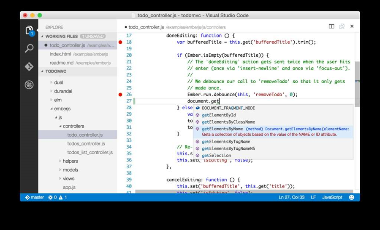Click the split editor icon

(x=331, y=26)
